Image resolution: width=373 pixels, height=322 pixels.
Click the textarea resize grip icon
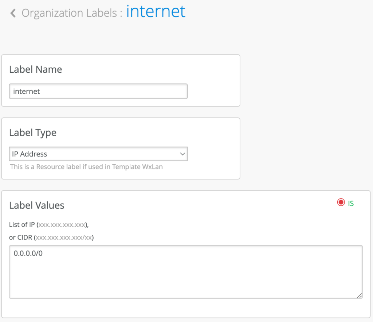359,296
